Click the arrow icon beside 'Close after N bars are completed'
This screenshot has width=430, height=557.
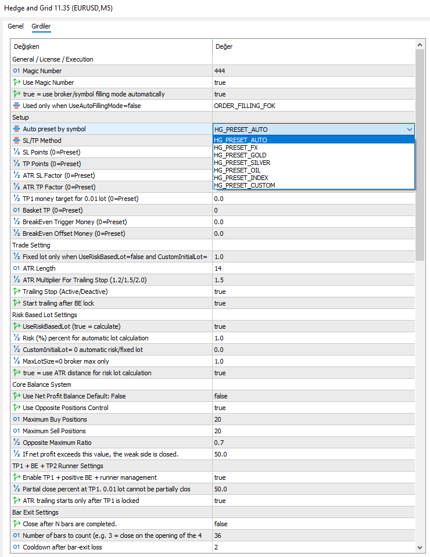16,524
